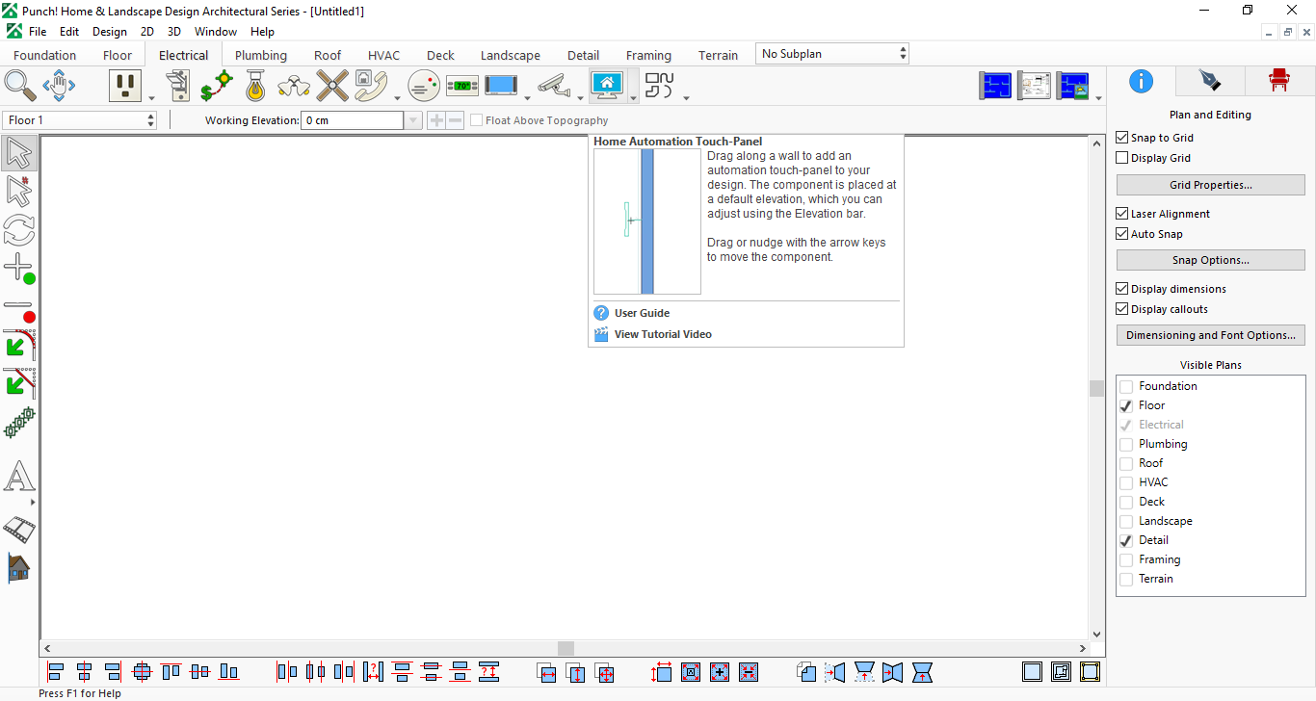Click the Grid Properties button
This screenshot has height=701, width=1316.
tap(1211, 185)
